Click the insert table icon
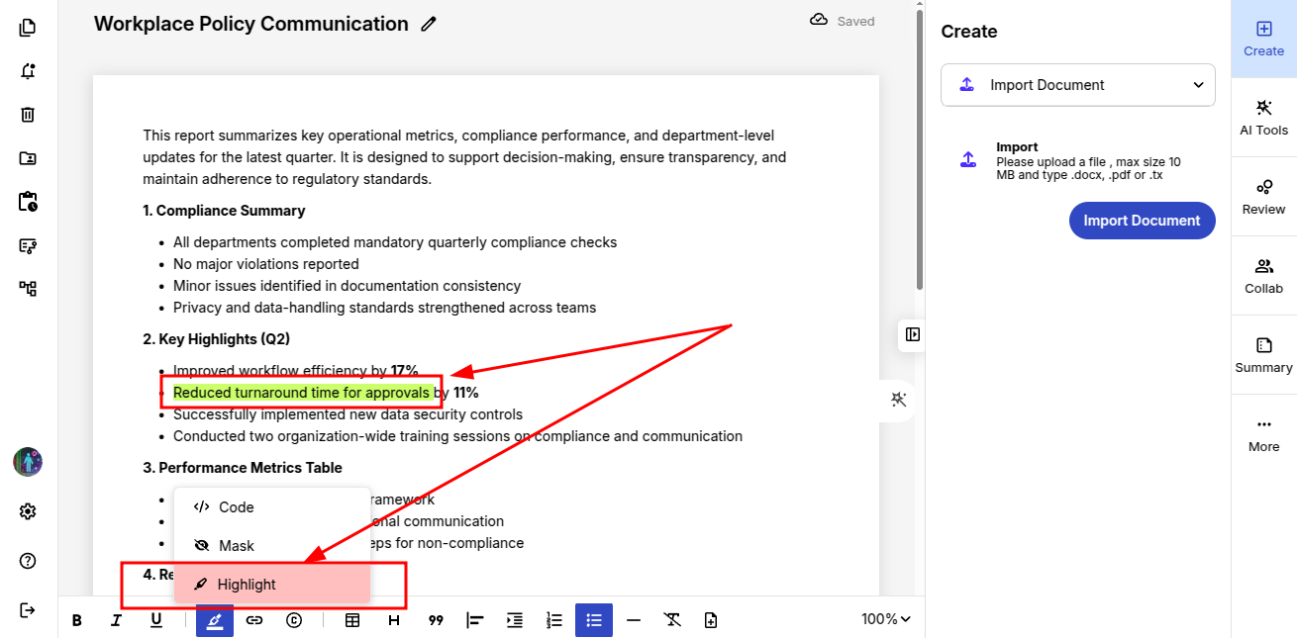The height and width of the screenshot is (638, 1297). tap(352, 620)
